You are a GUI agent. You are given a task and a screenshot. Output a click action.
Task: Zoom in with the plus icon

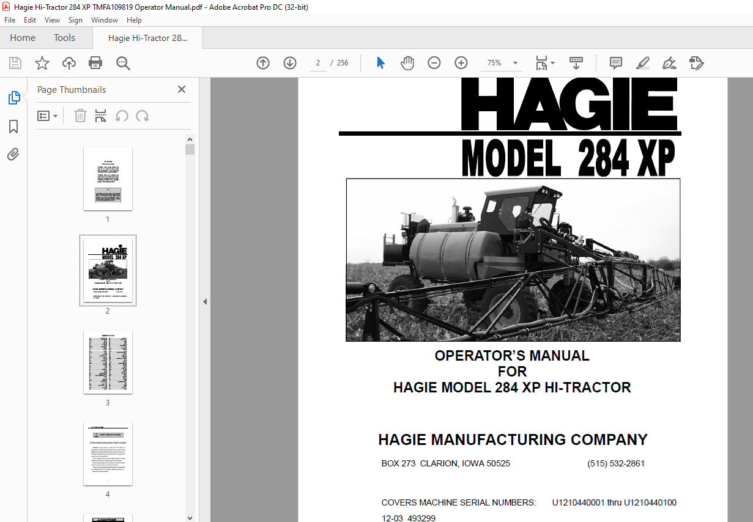[461, 63]
